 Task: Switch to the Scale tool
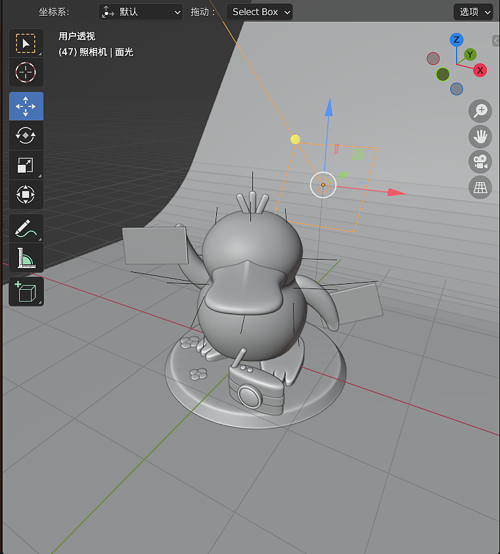coord(26,165)
